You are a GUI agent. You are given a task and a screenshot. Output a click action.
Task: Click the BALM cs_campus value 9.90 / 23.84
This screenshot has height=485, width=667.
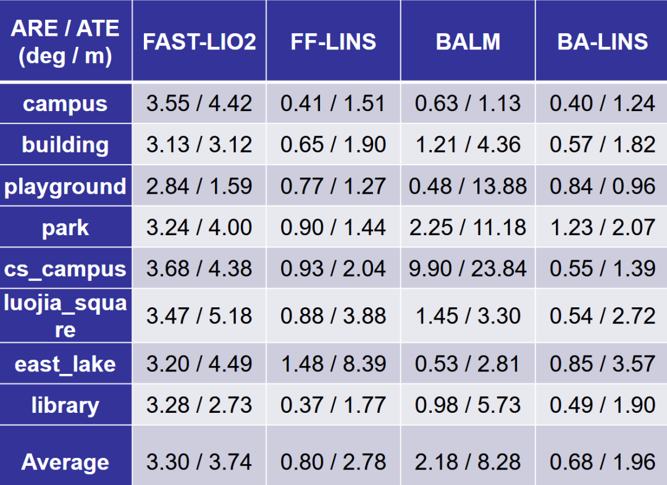pos(468,268)
